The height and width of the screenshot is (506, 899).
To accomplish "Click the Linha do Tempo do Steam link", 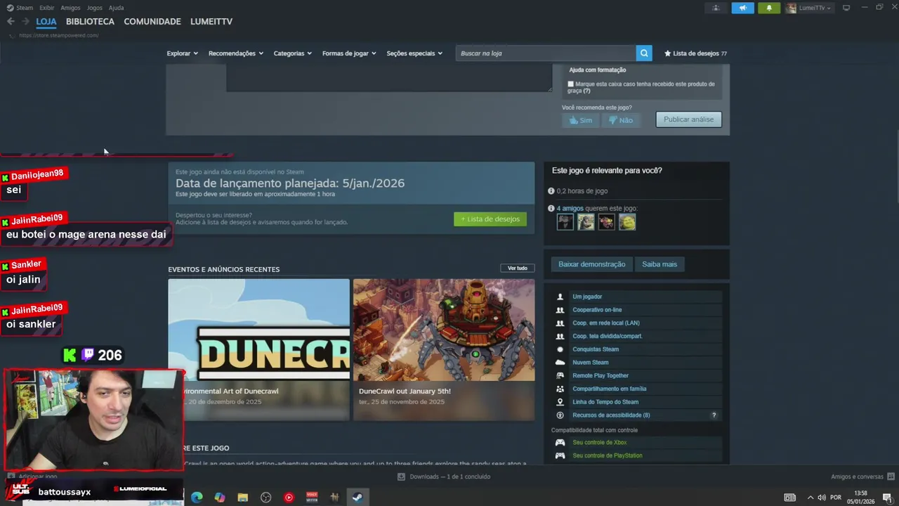I will pos(605,402).
